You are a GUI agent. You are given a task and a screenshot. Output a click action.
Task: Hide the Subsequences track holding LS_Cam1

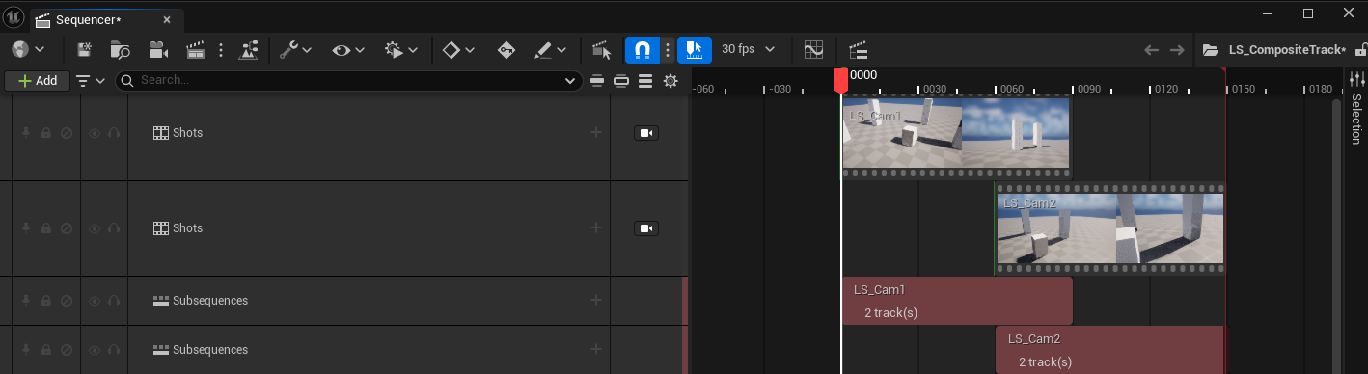coord(95,301)
